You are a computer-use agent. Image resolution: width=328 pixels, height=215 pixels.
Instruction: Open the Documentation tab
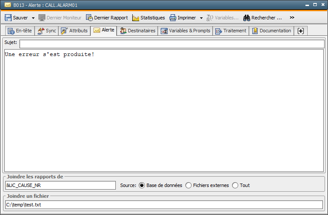271,31
